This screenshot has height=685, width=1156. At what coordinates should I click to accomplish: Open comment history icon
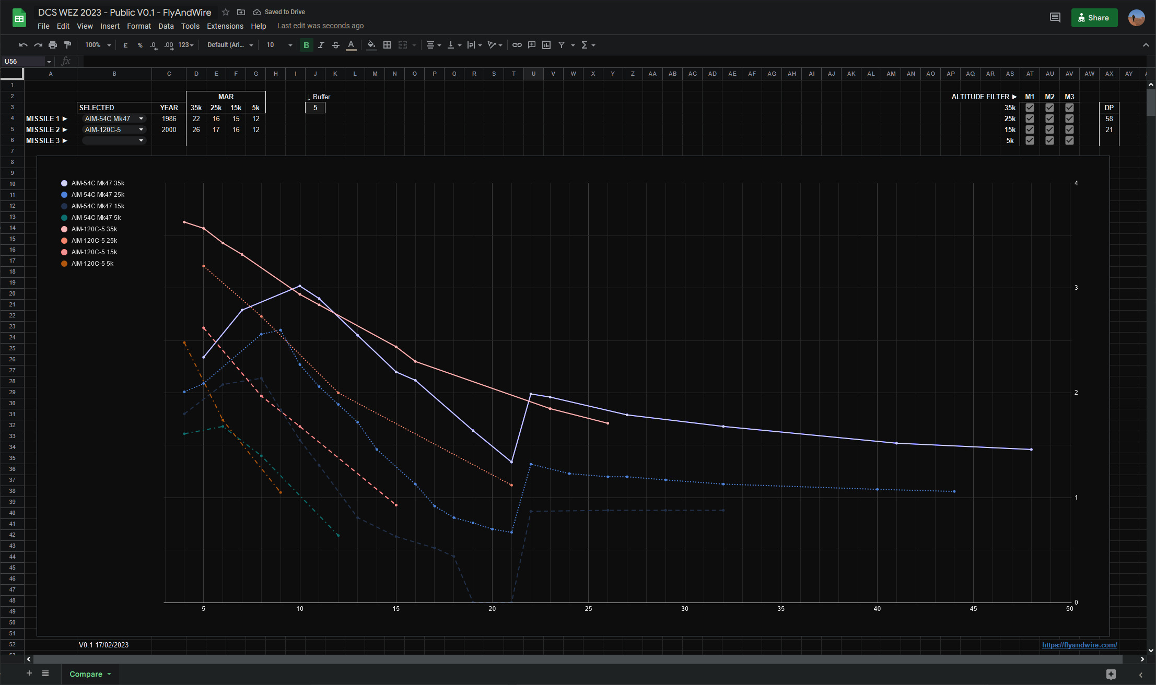(x=1055, y=18)
